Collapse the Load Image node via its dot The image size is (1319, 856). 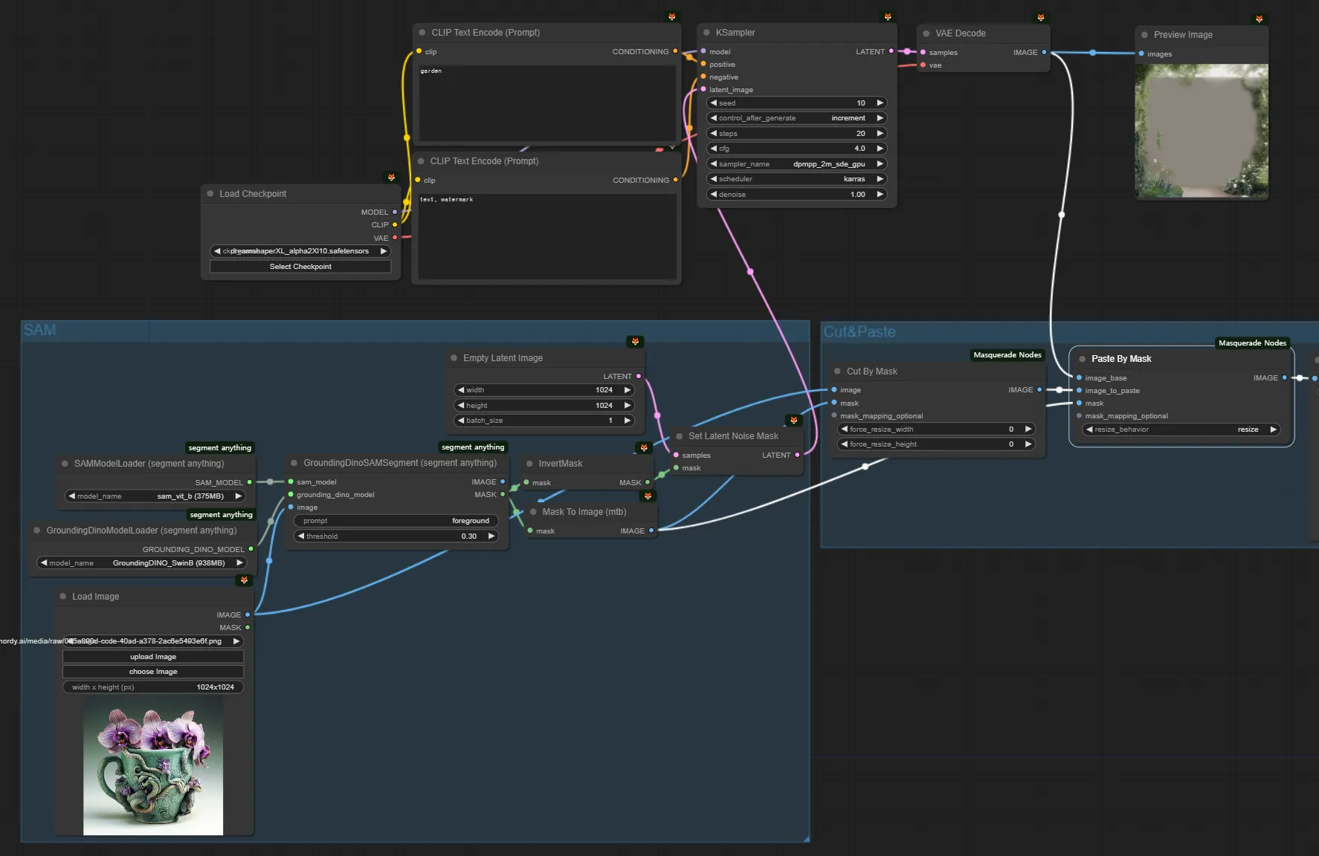62,597
